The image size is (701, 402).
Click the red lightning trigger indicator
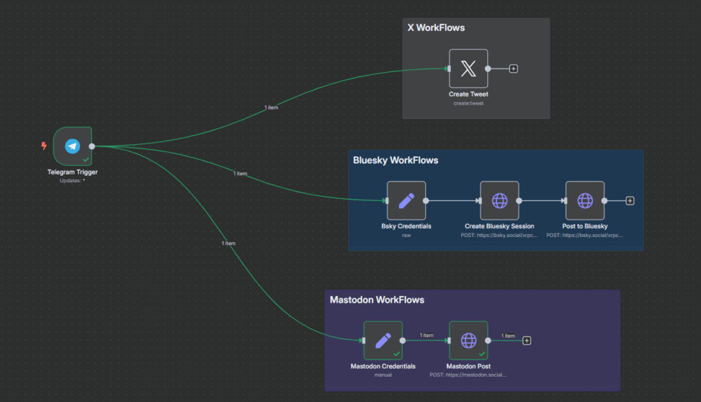click(44, 146)
